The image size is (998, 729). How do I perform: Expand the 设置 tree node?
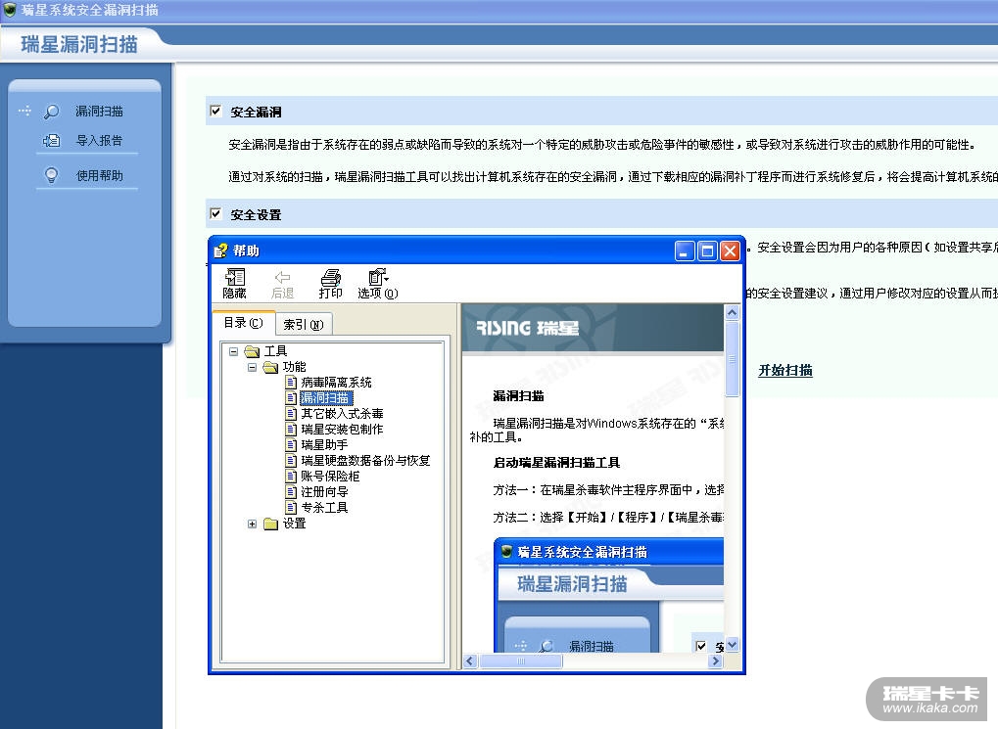[x=252, y=524]
